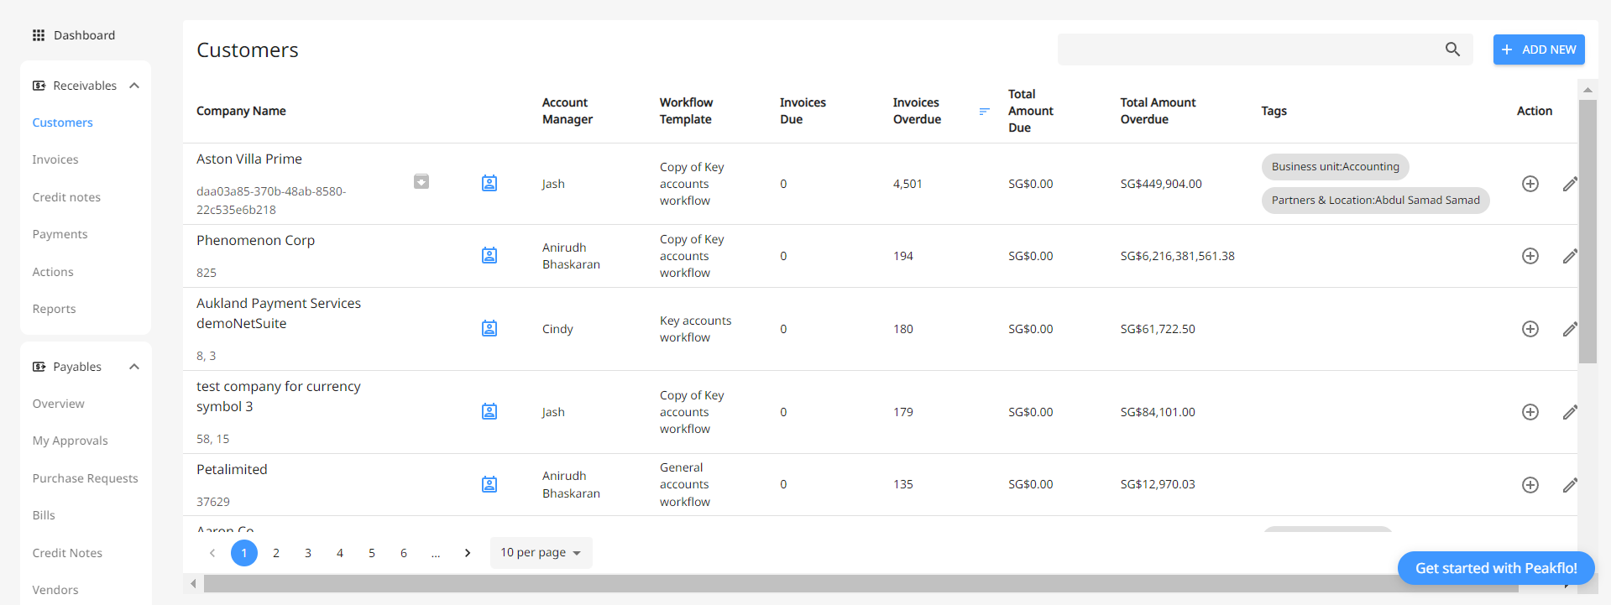Viewport: 1611px width, 605px height.
Task: Go to page 2
Action: point(276,553)
